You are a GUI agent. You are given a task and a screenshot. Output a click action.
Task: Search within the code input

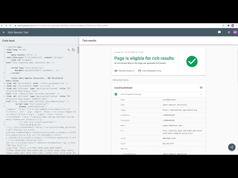[68, 50]
